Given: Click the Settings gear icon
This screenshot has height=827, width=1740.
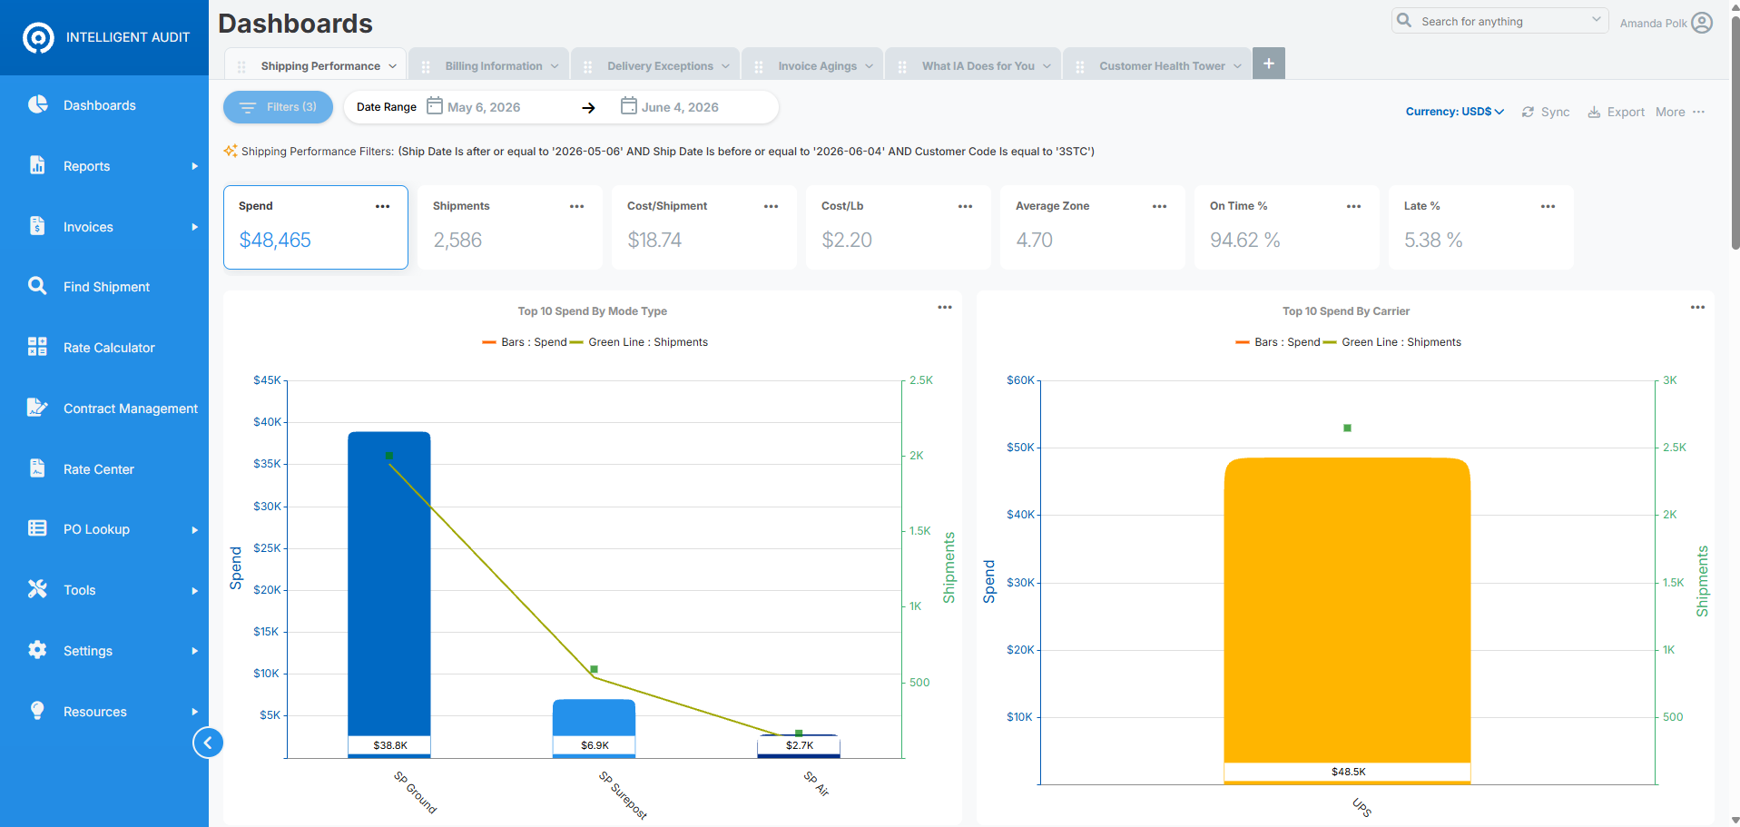Looking at the screenshot, I should [x=37, y=650].
